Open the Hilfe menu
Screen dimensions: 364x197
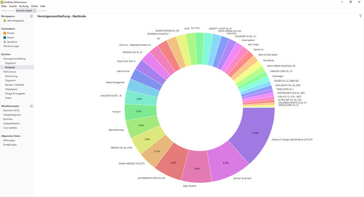pyautogui.click(x=43, y=6)
